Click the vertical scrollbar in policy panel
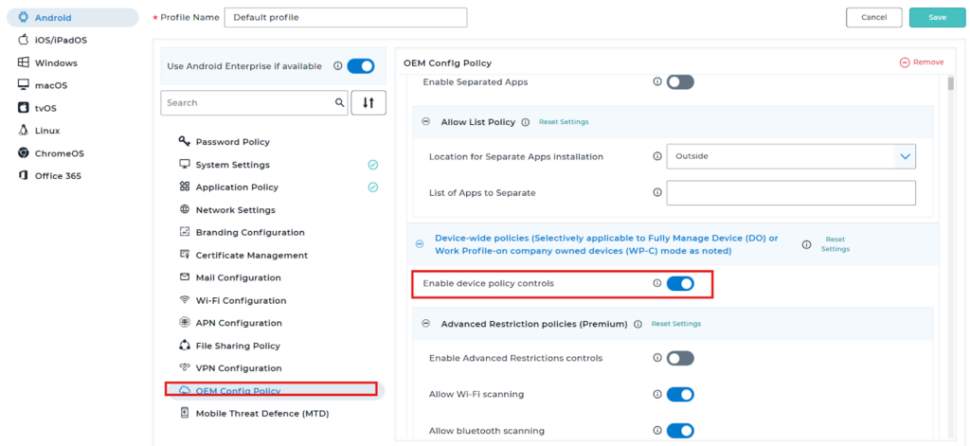The image size is (970, 446). pyautogui.click(x=950, y=189)
